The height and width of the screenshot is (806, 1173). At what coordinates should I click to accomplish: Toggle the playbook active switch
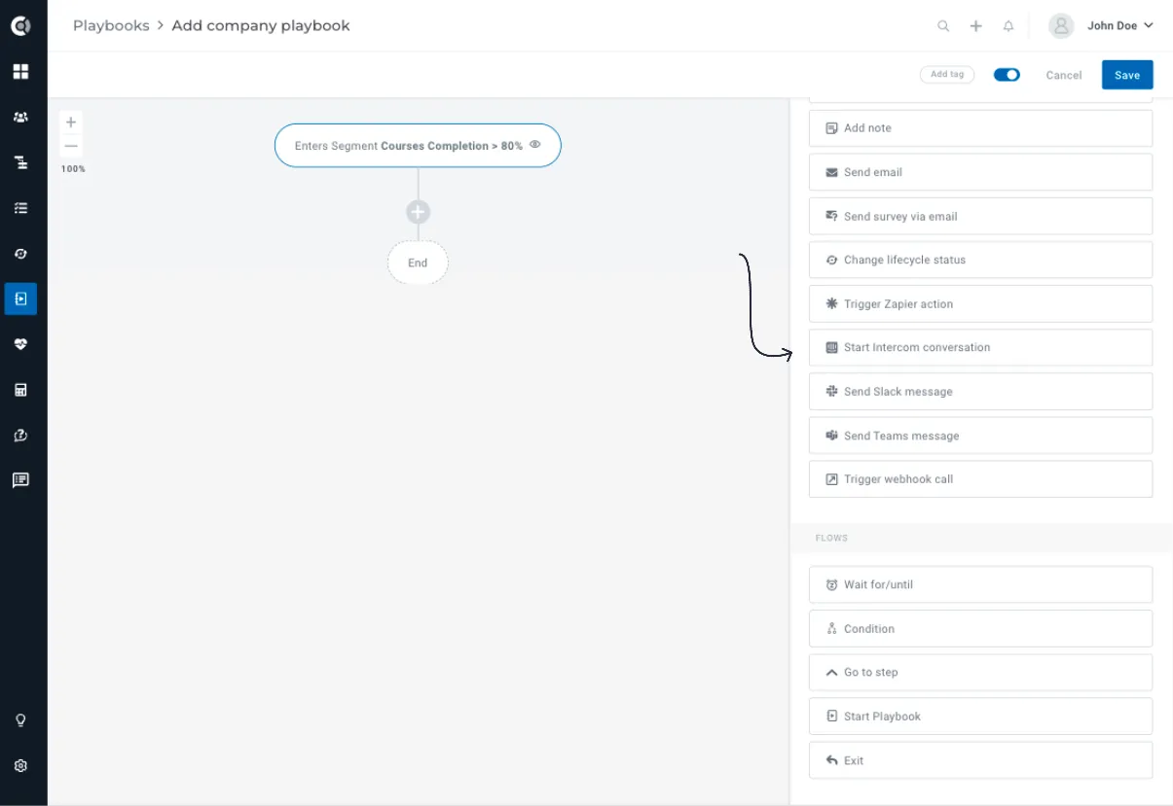click(x=1007, y=75)
